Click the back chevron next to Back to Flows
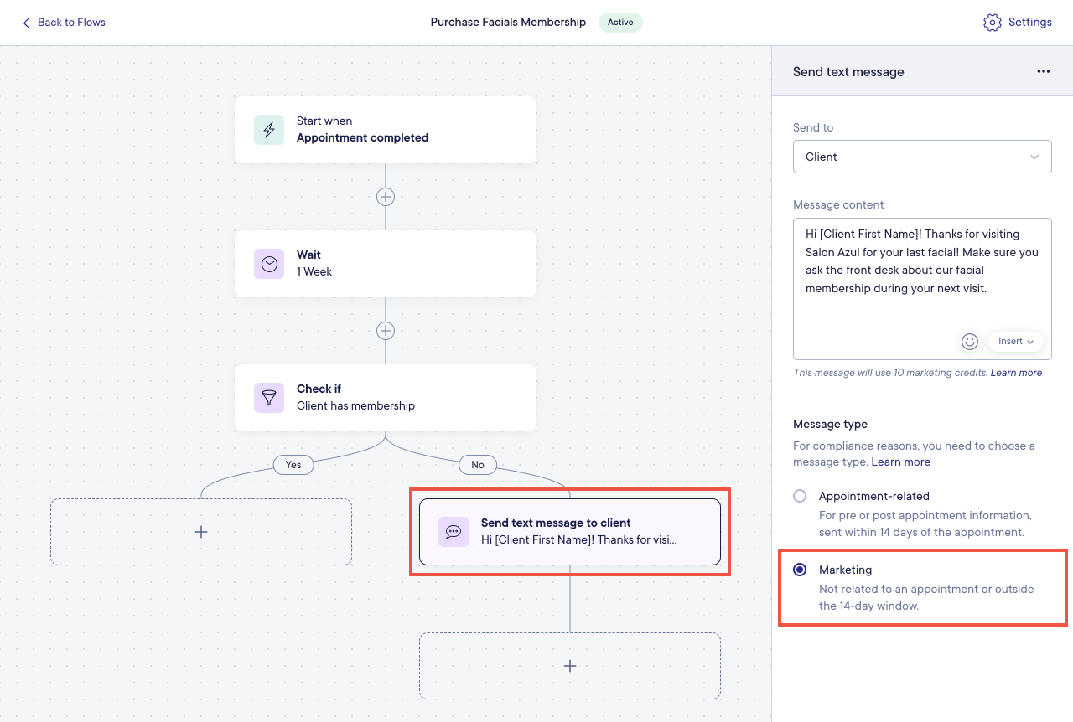Viewport: 1073px width, 722px height. tap(26, 23)
